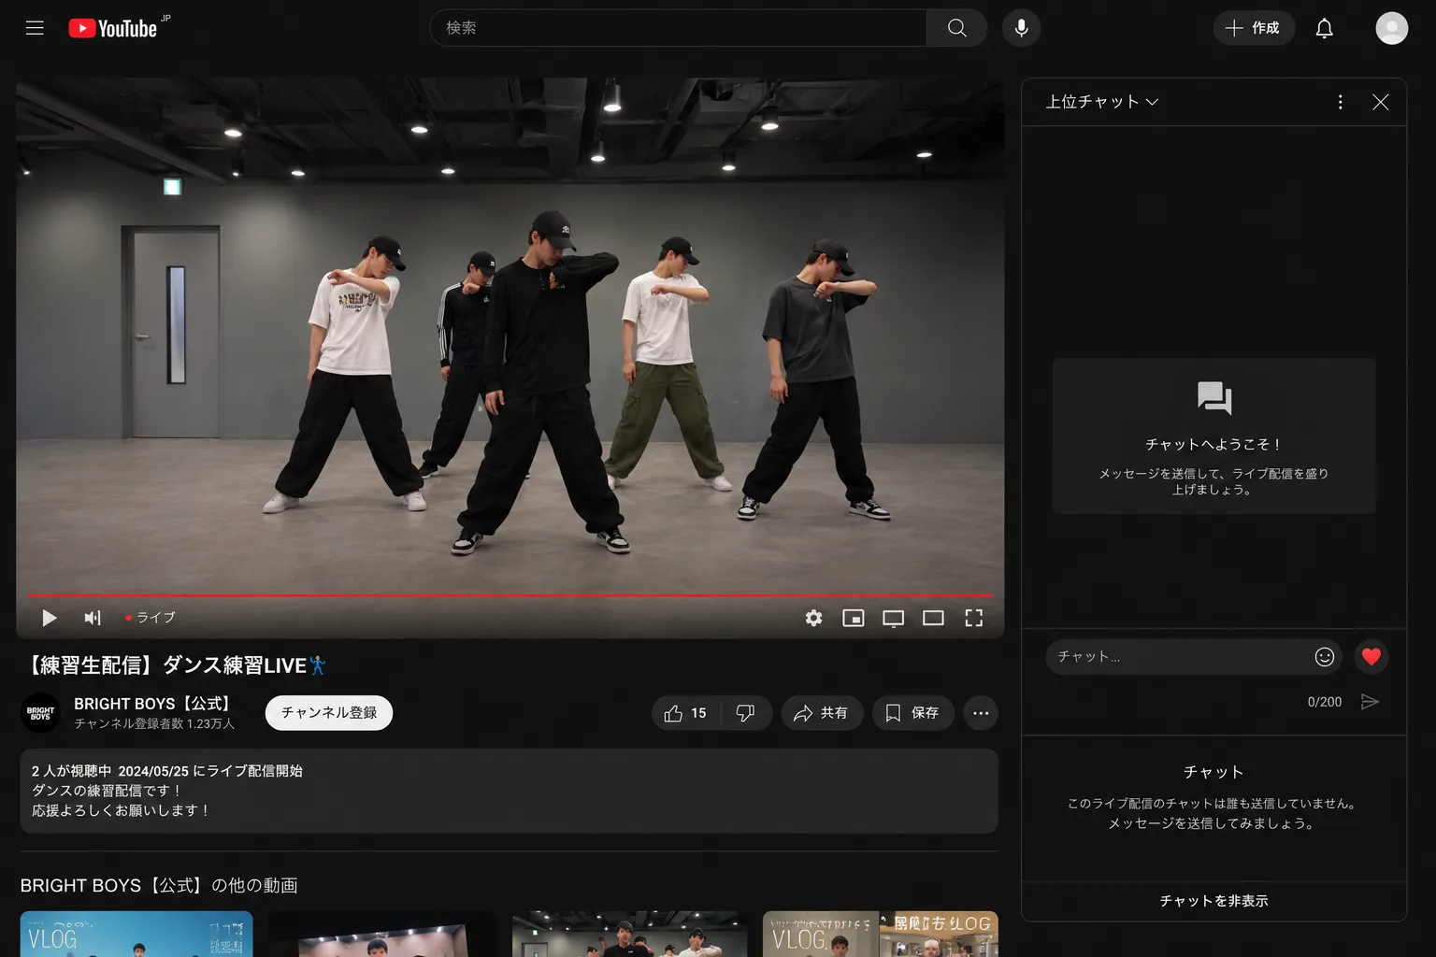Expand the video description box

pyautogui.click(x=509, y=791)
